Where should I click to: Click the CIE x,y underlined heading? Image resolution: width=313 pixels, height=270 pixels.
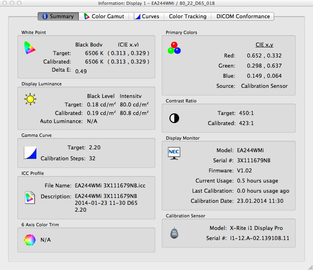(x=264, y=45)
